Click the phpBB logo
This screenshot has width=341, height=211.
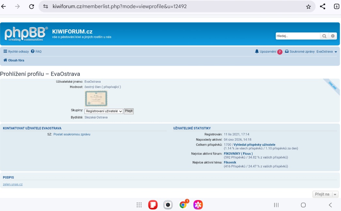tap(26, 34)
